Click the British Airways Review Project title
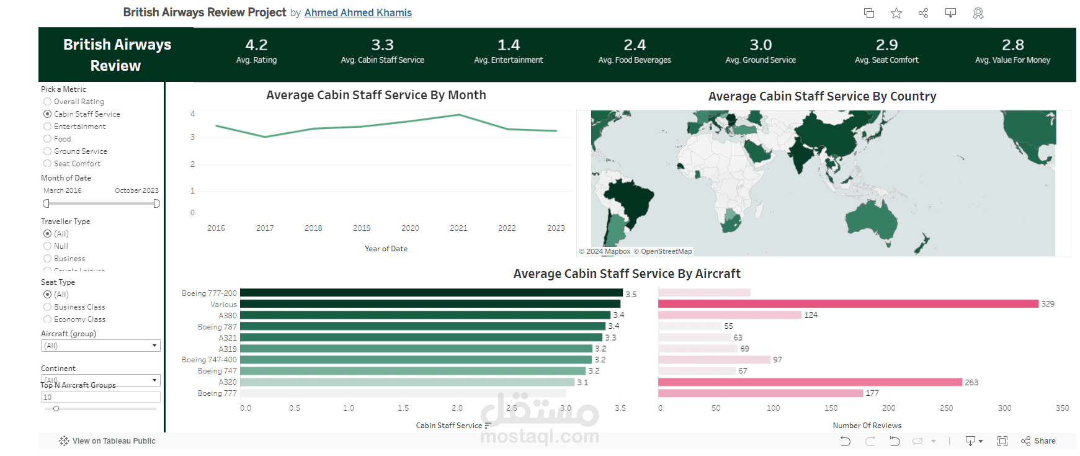The height and width of the screenshot is (456, 1080). tap(205, 12)
